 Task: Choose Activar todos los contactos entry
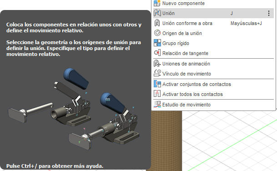click(213, 94)
